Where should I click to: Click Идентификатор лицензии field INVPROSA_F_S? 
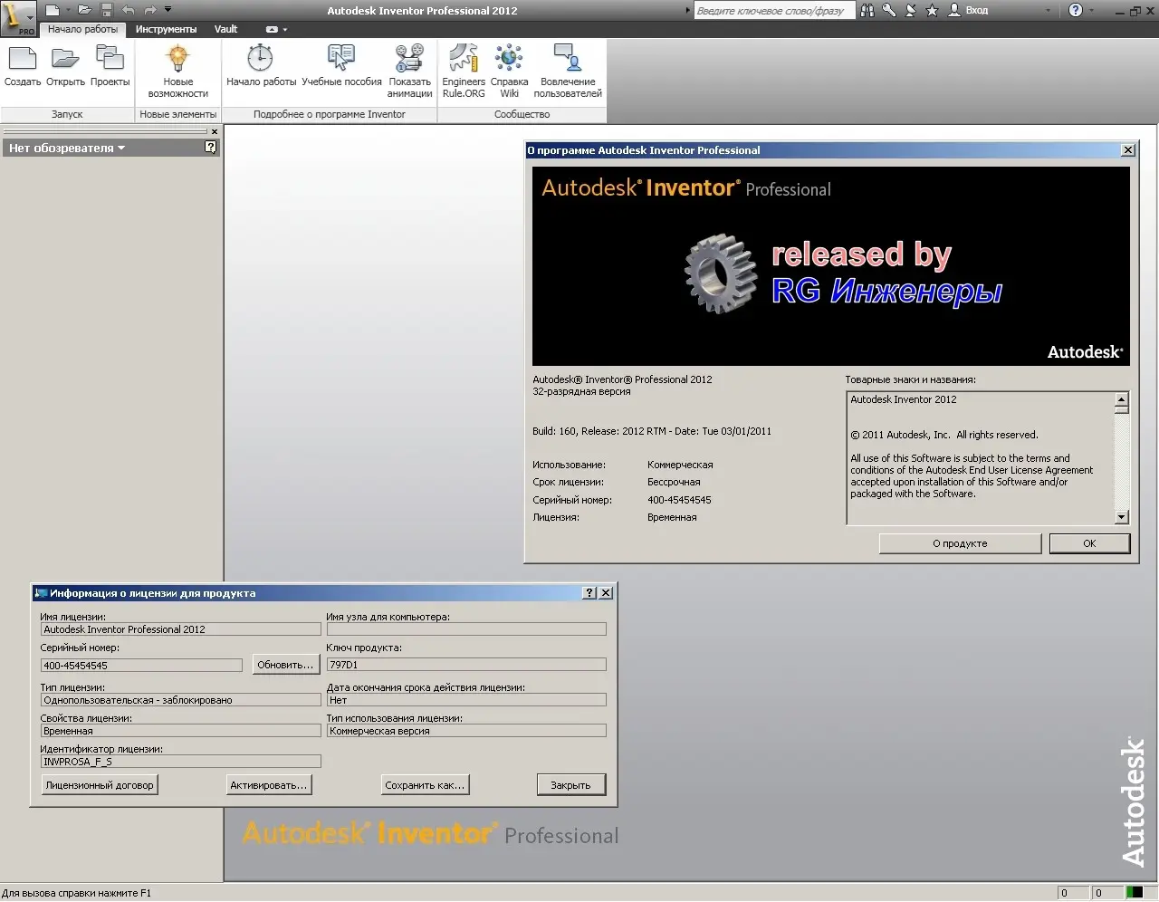pyautogui.click(x=181, y=762)
